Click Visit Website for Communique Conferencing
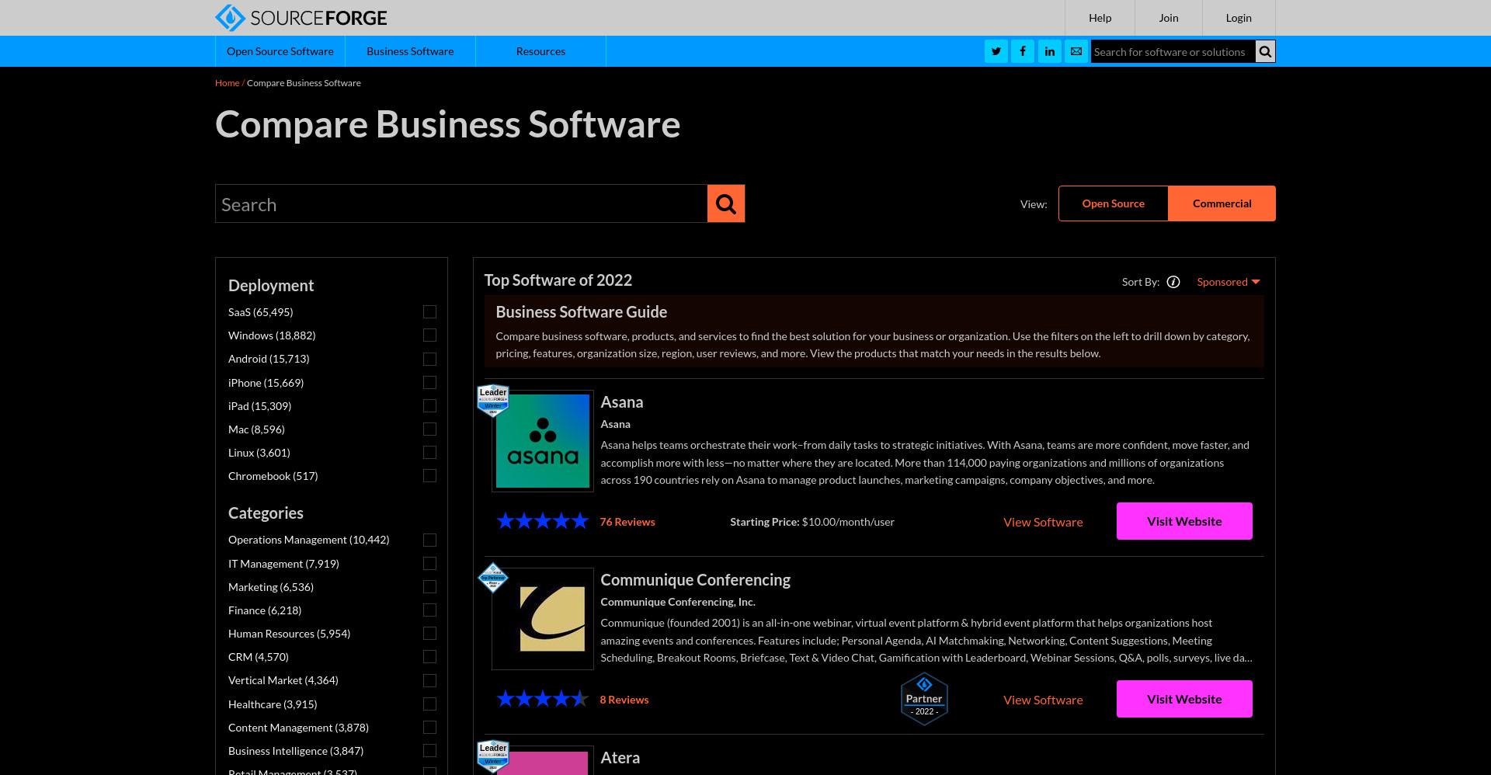This screenshot has width=1491, height=775. coord(1184,699)
